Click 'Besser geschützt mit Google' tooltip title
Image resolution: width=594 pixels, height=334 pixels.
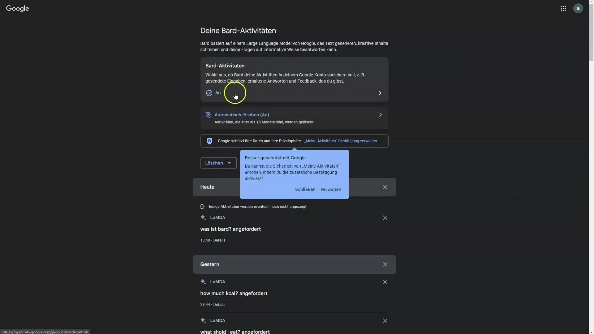point(275,158)
